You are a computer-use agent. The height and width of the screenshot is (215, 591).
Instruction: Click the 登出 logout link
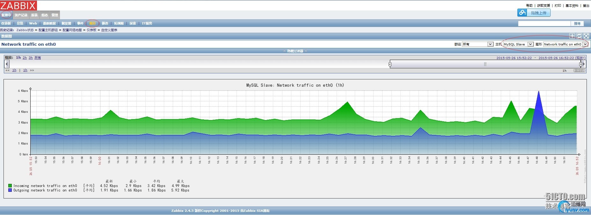[586, 5]
